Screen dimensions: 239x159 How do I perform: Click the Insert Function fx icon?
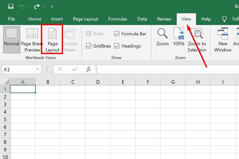(x=89, y=69)
